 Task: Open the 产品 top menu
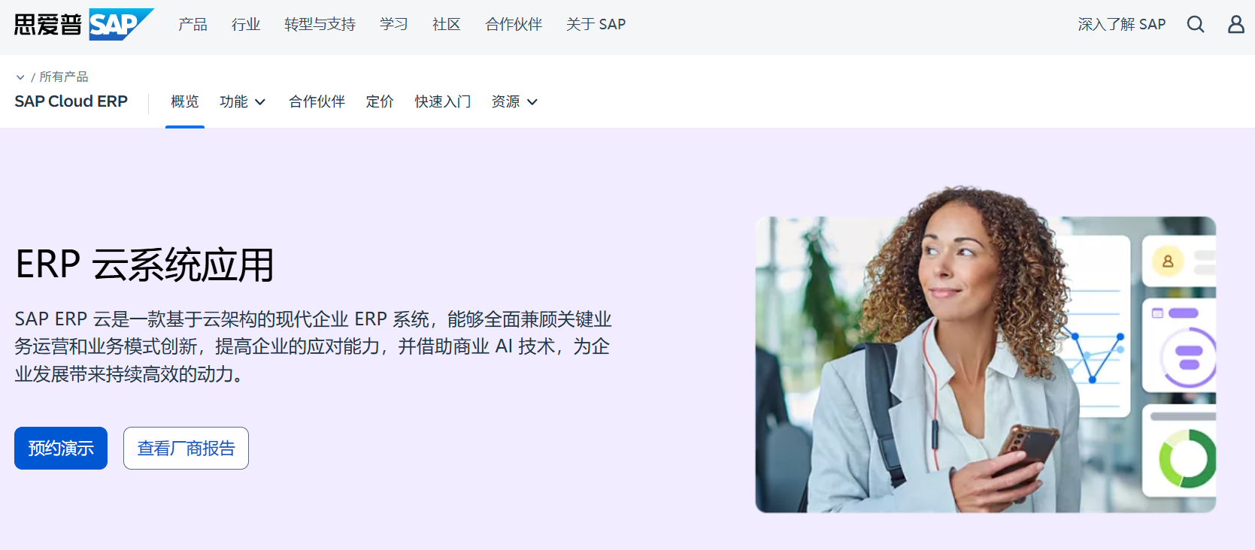[x=192, y=25]
